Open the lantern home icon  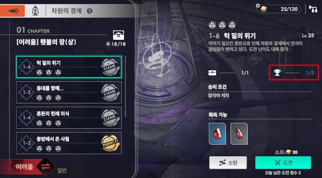[35, 11]
